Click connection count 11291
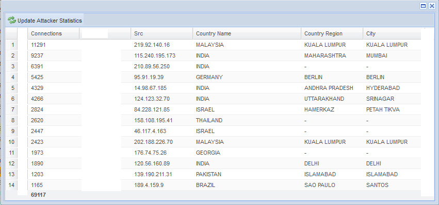The width and height of the screenshot is (439, 205). (38, 45)
